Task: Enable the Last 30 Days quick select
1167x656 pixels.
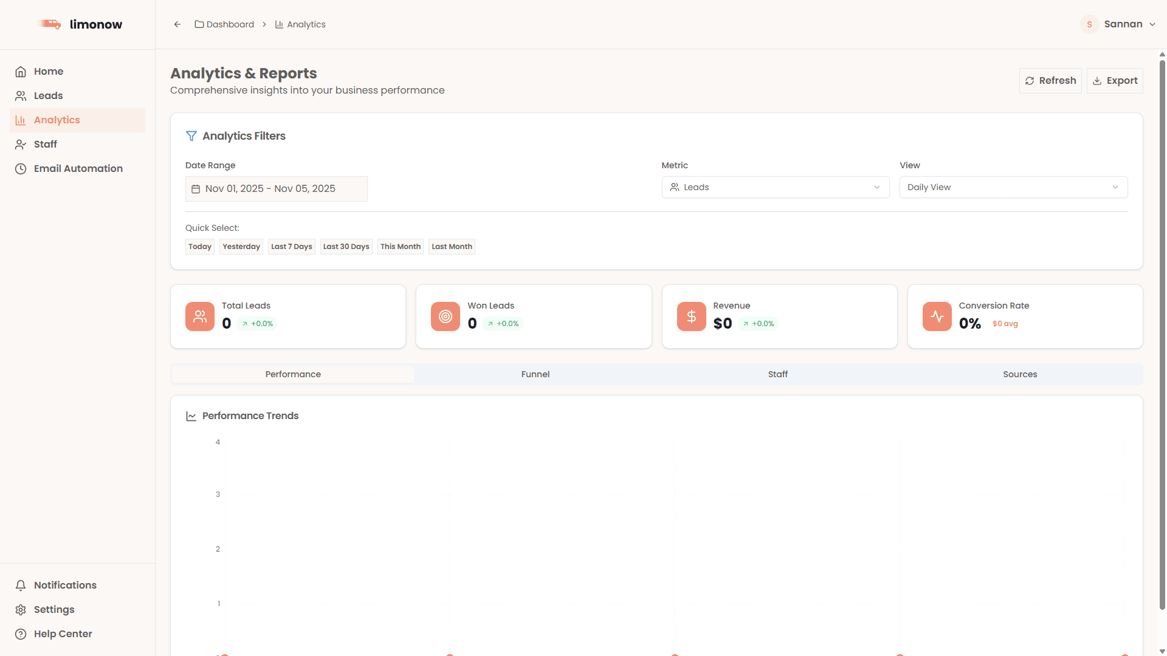Action: pos(346,246)
